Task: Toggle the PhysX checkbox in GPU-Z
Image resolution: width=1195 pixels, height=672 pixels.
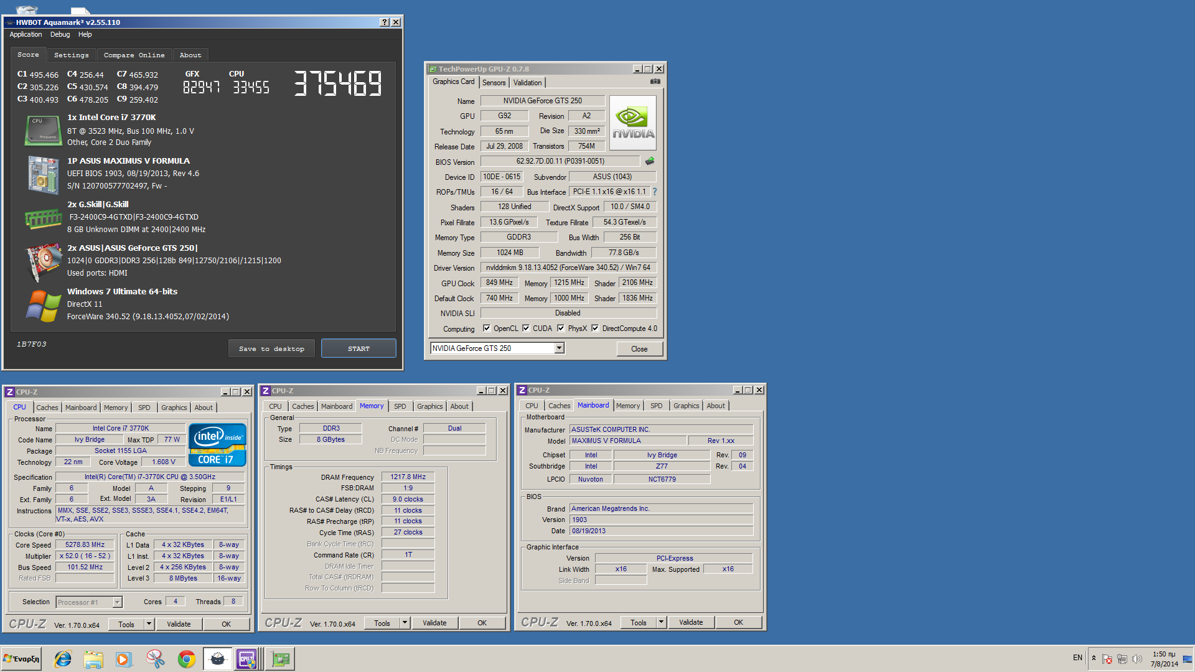Action: click(x=561, y=329)
